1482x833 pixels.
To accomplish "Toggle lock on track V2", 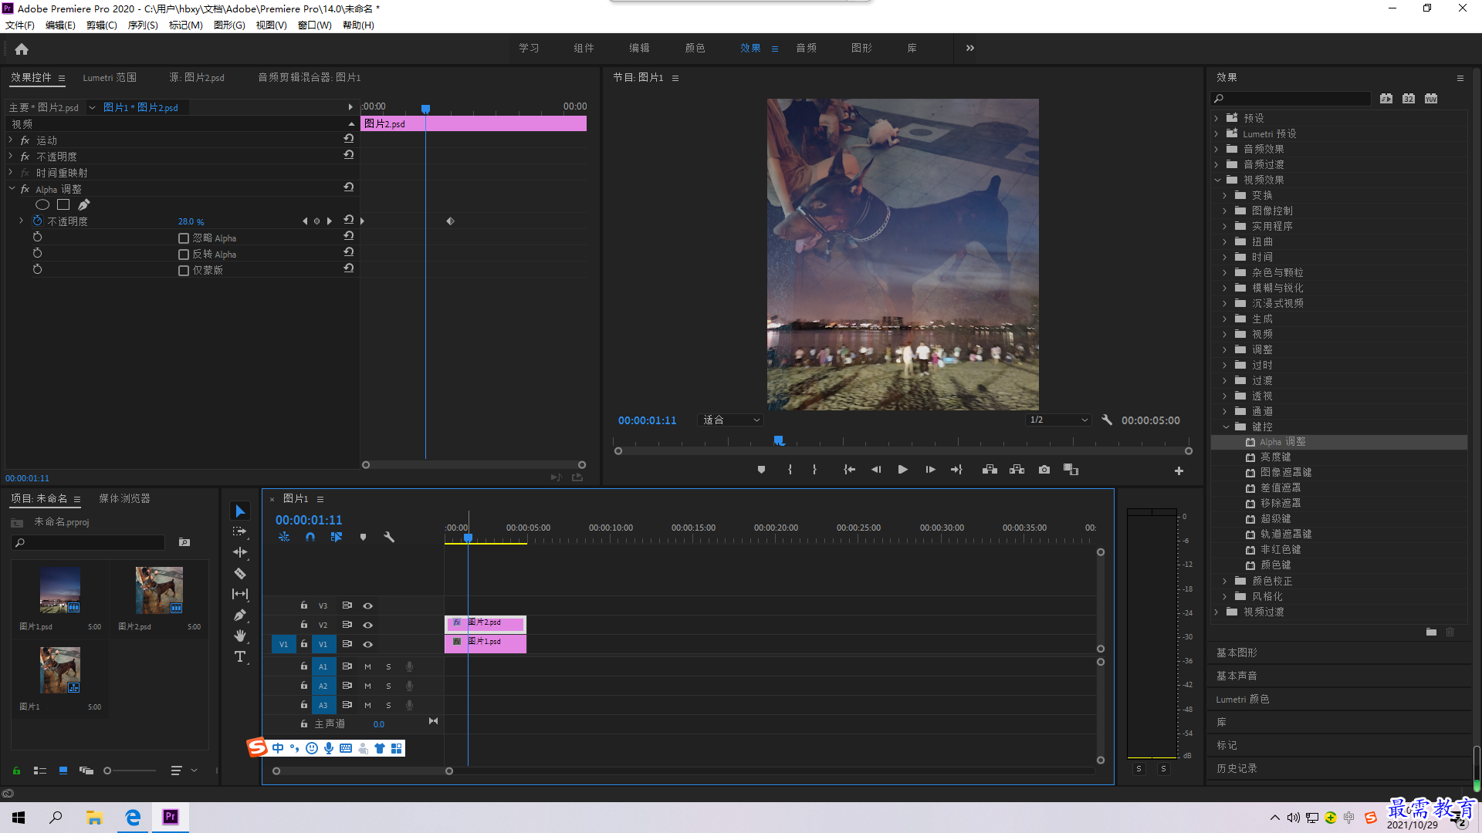I will 304,625.
